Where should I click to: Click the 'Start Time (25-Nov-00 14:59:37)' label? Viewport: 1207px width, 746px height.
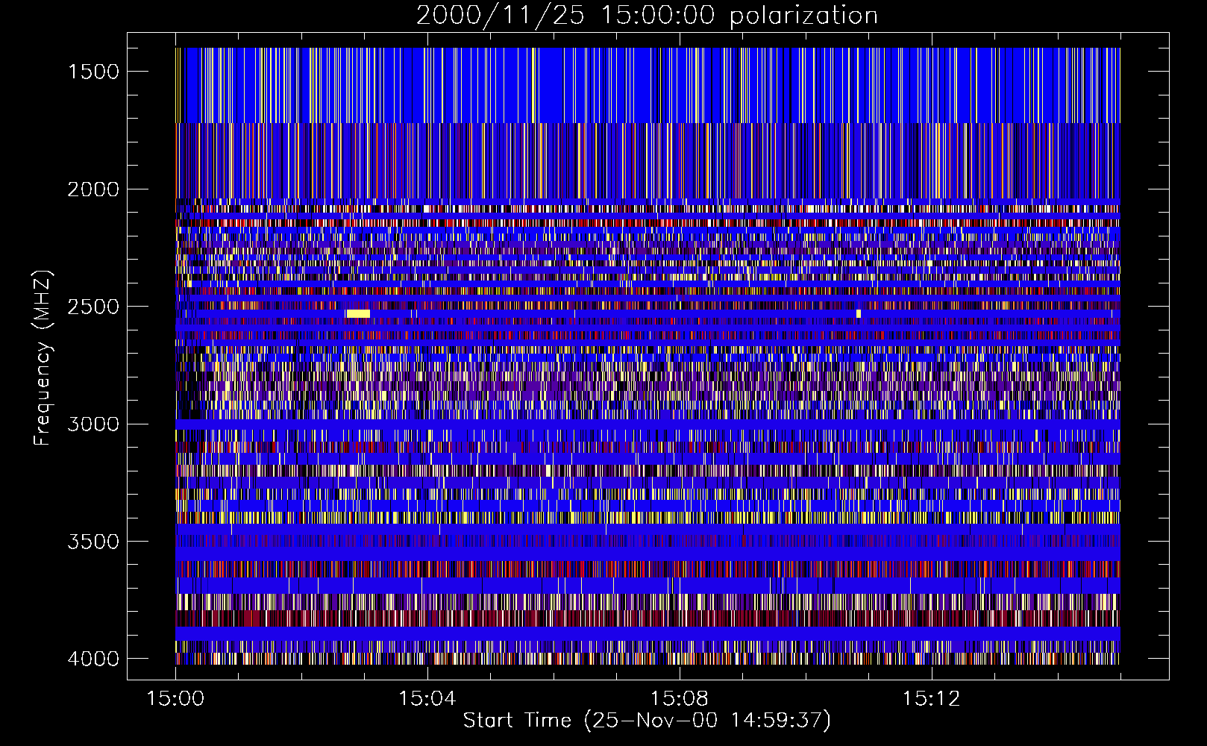[x=647, y=720]
